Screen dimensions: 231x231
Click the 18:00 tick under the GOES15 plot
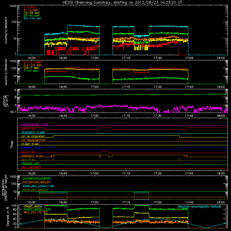coord(221,116)
